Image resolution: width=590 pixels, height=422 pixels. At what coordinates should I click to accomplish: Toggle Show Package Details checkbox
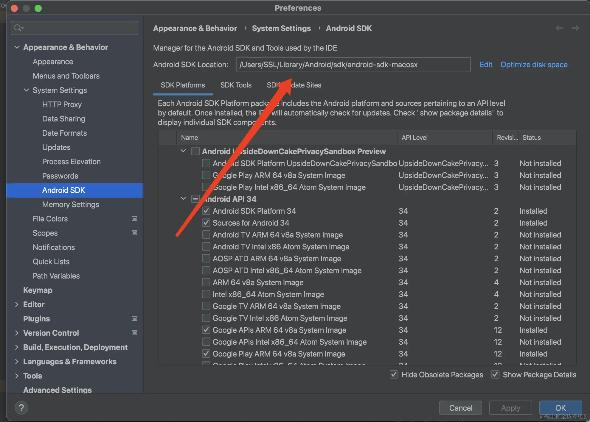coord(495,375)
